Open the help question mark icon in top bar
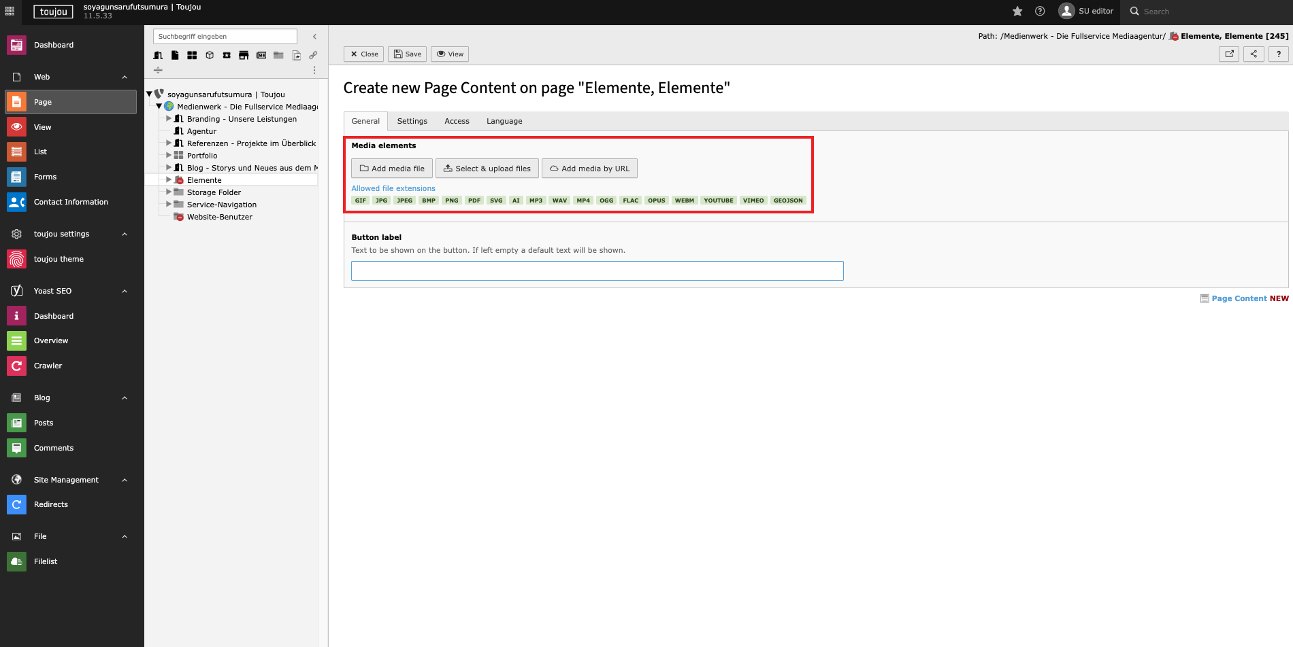 tap(1040, 11)
